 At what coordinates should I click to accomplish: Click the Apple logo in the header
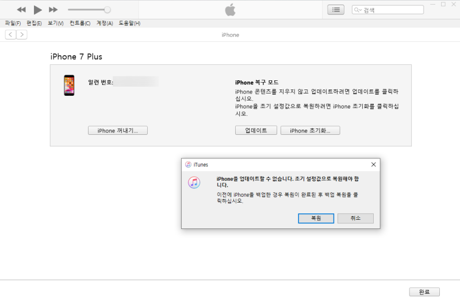click(231, 10)
